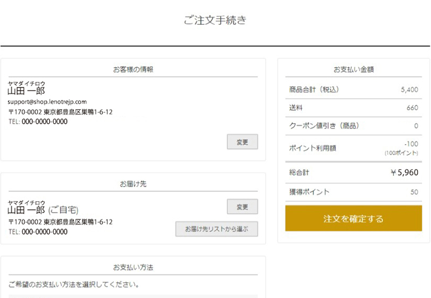Click the お支払い方法 section header

pyautogui.click(x=133, y=267)
